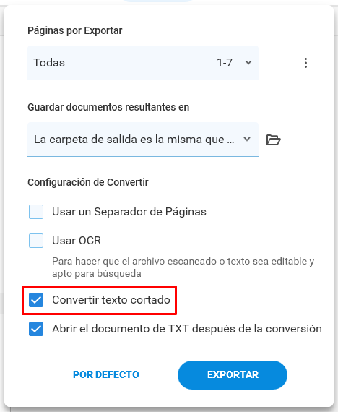Click the Páginas por Exportar heading
The height and width of the screenshot is (412, 338).
click(x=75, y=31)
